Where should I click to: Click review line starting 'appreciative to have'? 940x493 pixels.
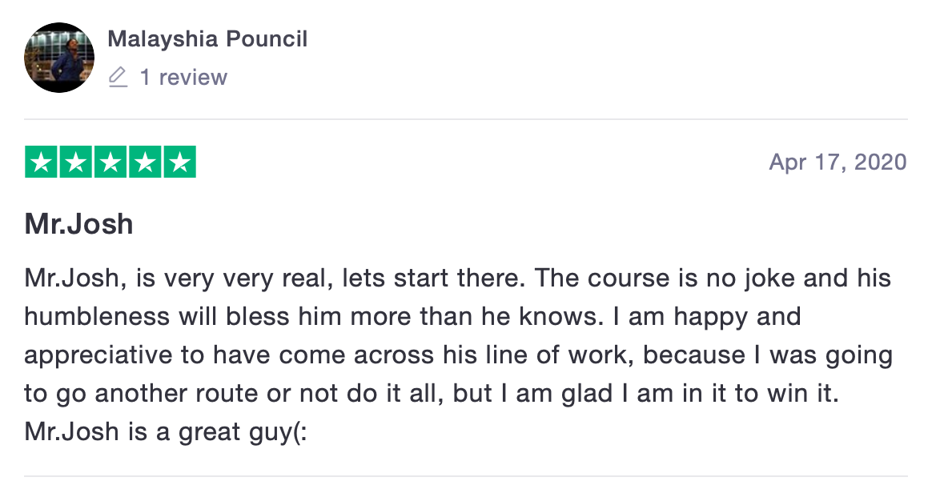(x=458, y=355)
